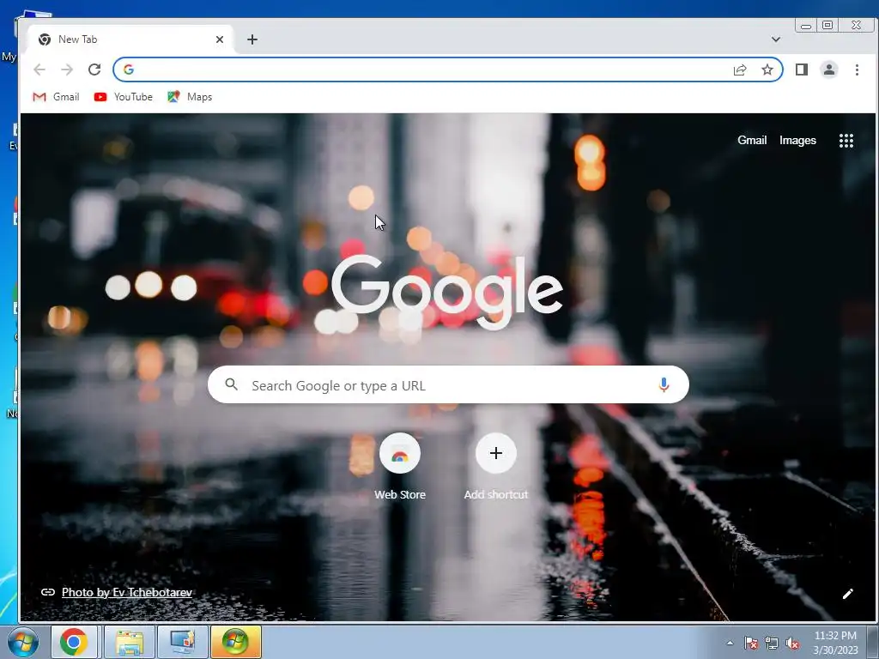879x659 pixels.
Task: Expand the tab search chevron
Action: (x=776, y=39)
